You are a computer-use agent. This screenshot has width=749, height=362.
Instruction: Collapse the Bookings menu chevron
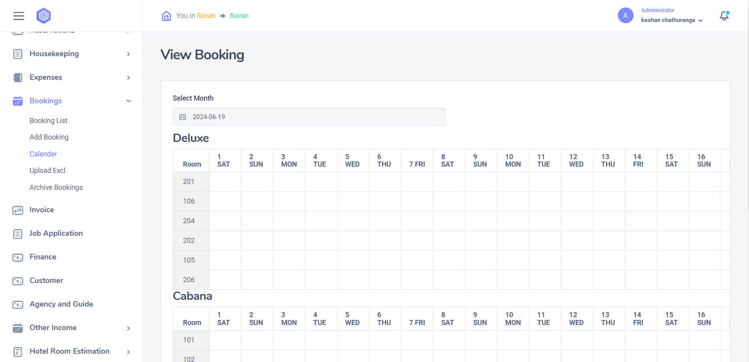[x=128, y=101]
